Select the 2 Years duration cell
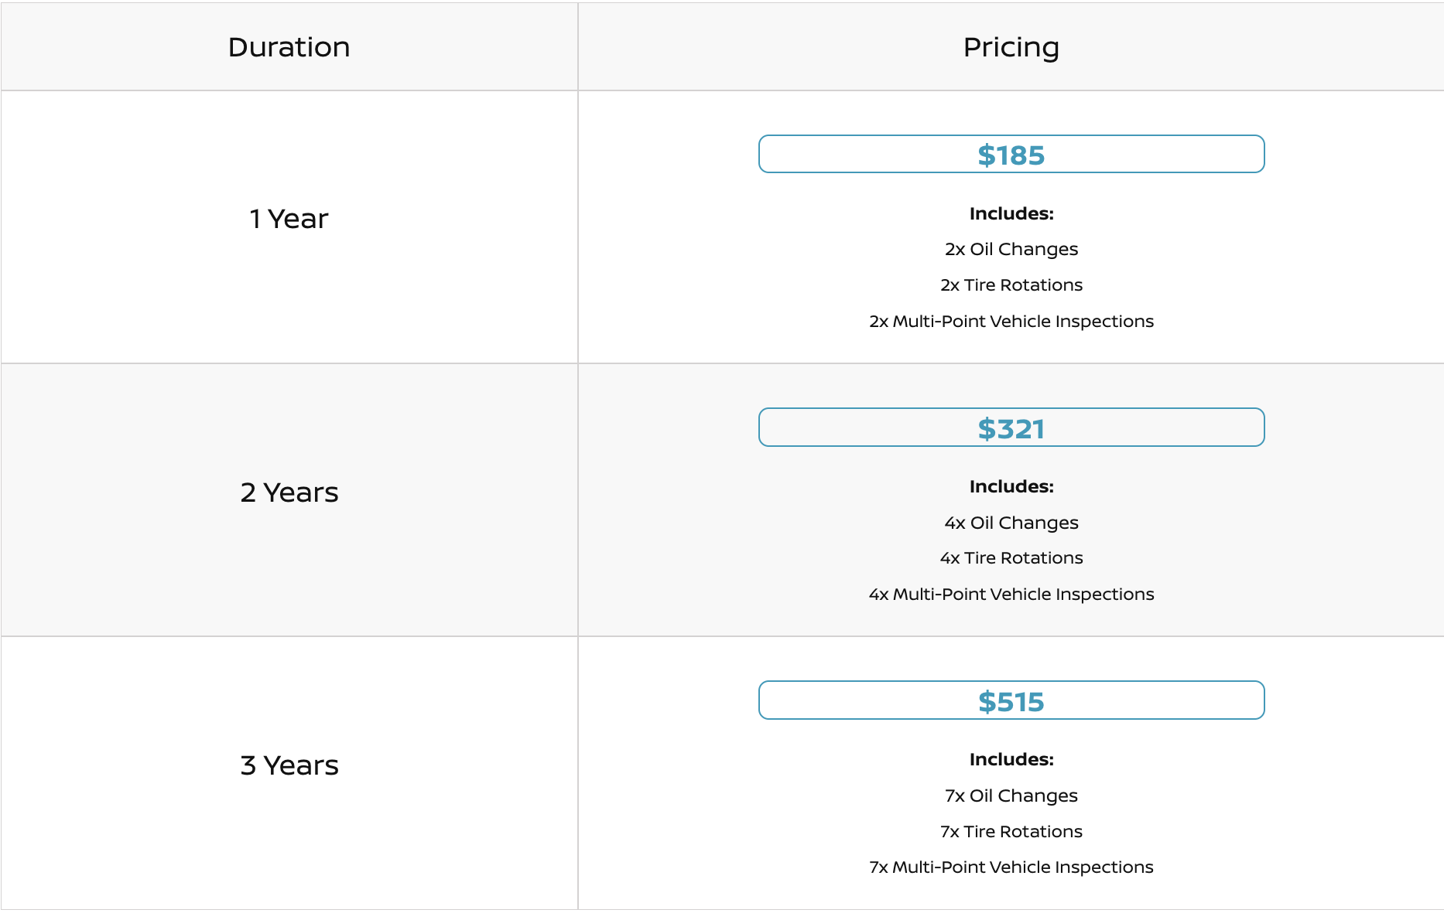1444x920 pixels. tap(289, 500)
